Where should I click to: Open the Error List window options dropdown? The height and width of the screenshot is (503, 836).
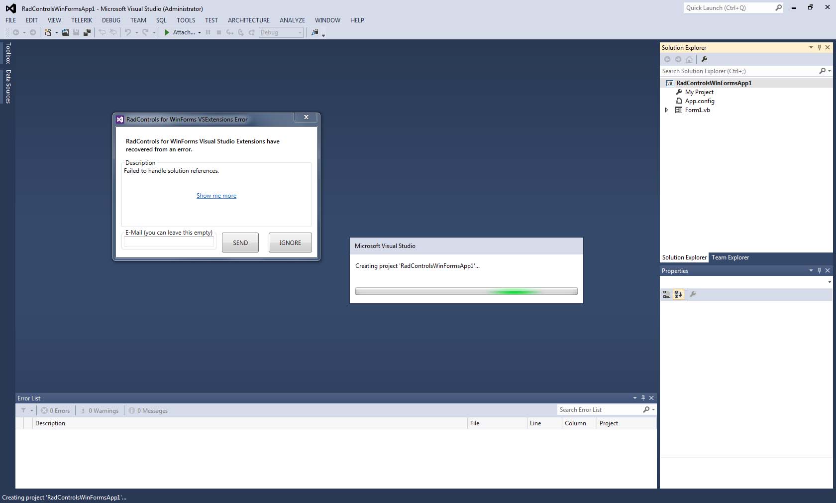point(635,398)
